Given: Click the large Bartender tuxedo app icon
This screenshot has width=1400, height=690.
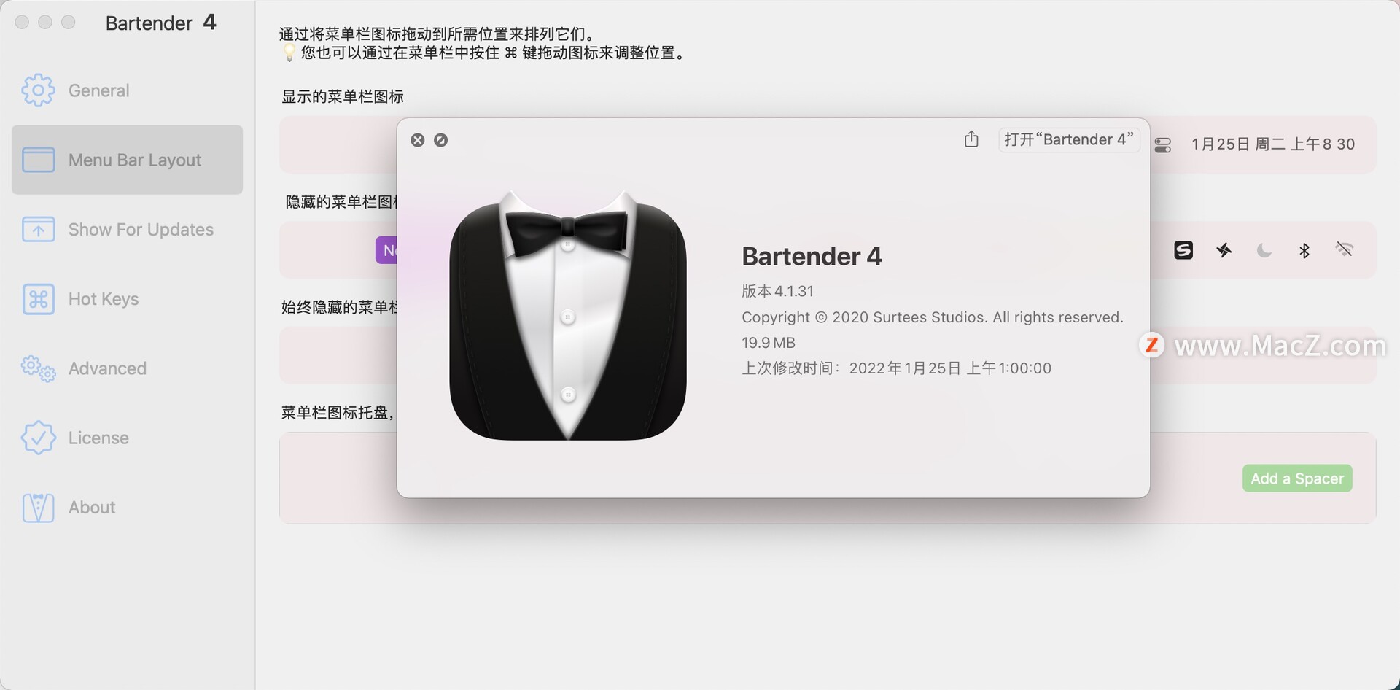Looking at the screenshot, I should [x=568, y=315].
